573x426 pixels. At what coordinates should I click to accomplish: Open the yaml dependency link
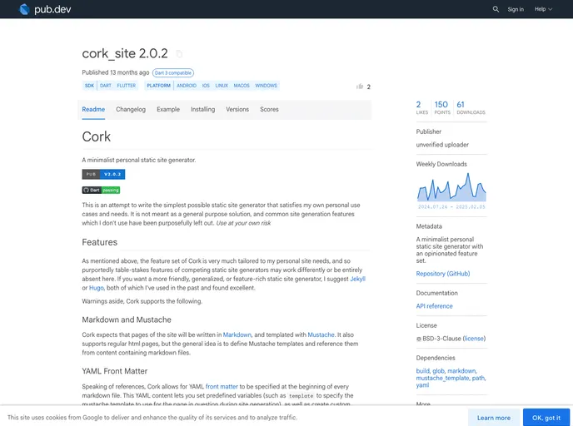(x=422, y=385)
